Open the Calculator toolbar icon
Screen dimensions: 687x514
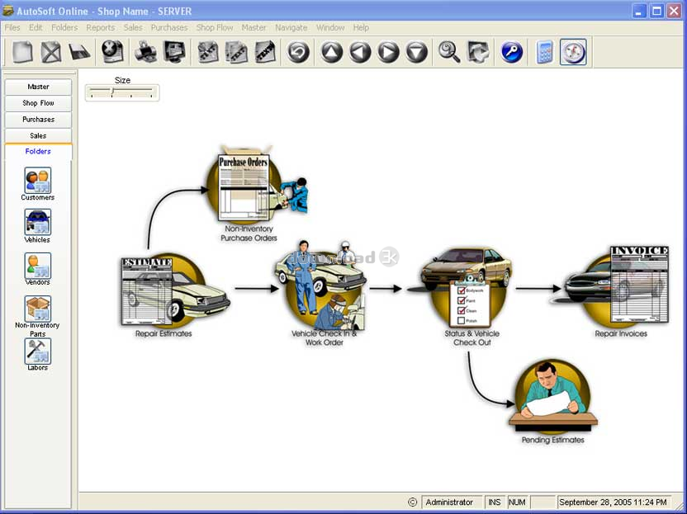pos(545,52)
